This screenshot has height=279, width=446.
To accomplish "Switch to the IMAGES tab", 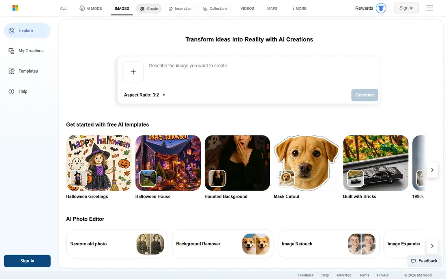I will [x=122, y=9].
